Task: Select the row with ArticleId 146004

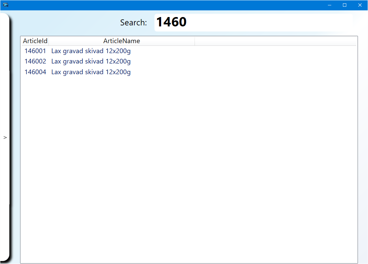Action: (35, 72)
